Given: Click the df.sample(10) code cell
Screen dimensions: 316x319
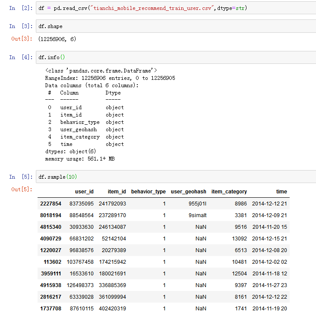Looking at the screenshot, I should point(176,177).
